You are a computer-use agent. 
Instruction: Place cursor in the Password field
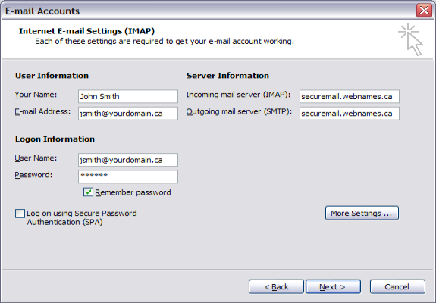click(128, 176)
